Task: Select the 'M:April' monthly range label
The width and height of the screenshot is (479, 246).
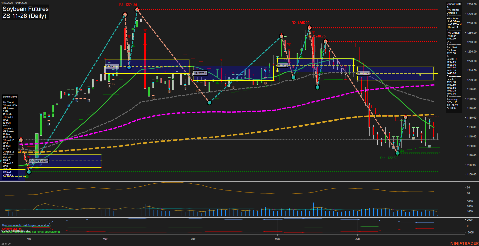Action: 200,73
